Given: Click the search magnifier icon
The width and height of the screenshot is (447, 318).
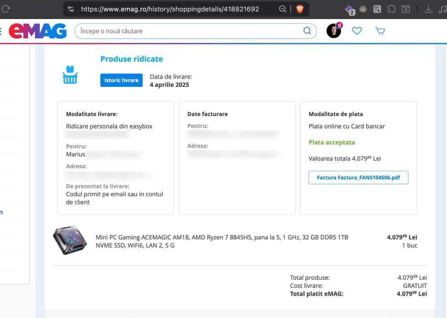Looking at the screenshot, I should click(307, 31).
